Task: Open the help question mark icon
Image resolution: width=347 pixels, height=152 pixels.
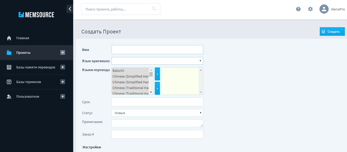Action: click(298, 9)
